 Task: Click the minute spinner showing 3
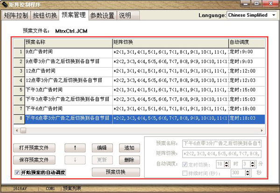click(249, 164)
